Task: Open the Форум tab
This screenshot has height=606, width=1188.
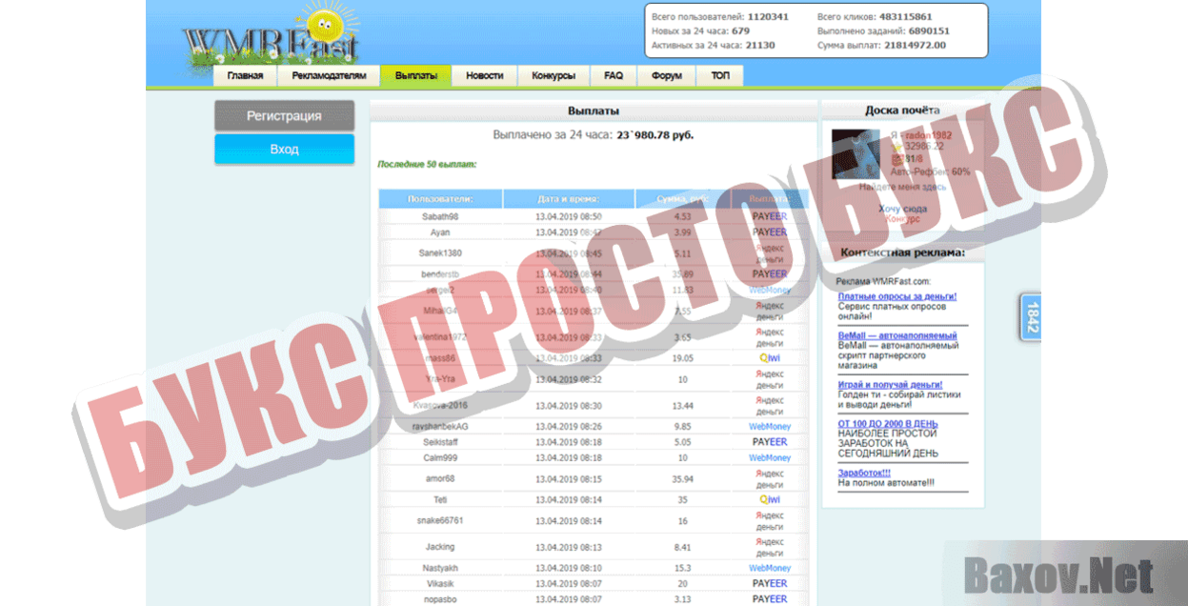Action: 666,75
